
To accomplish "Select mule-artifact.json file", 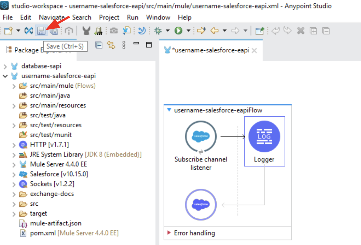I will [x=55, y=224].
